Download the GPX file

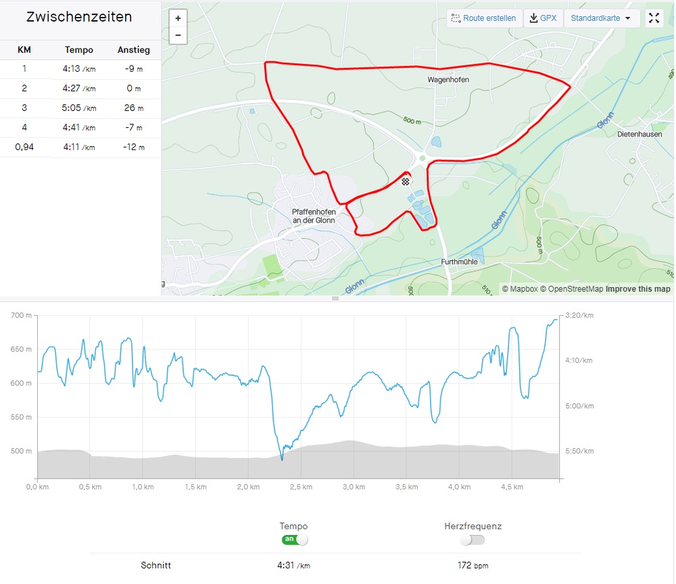coord(544,18)
